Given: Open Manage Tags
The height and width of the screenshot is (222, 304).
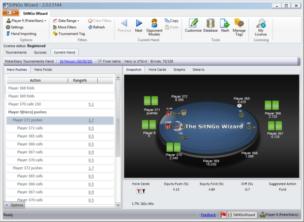Looking at the screenshot, I should coord(239,26).
